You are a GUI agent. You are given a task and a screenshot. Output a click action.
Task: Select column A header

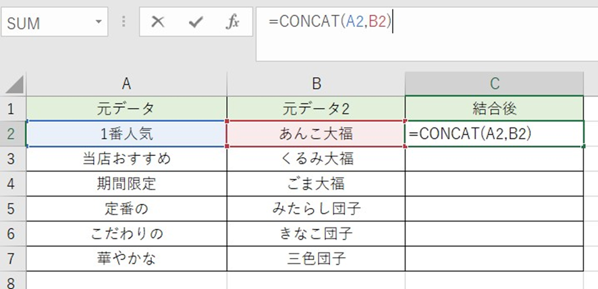[126, 84]
